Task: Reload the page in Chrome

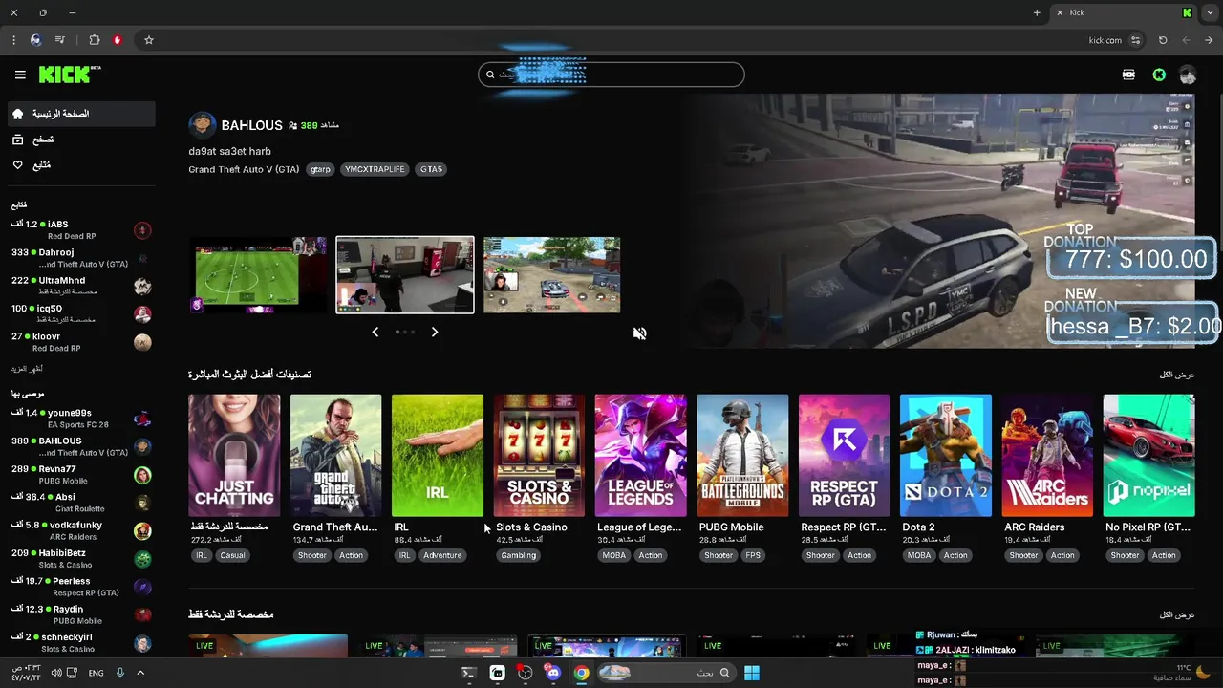Action: click(1163, 40)
